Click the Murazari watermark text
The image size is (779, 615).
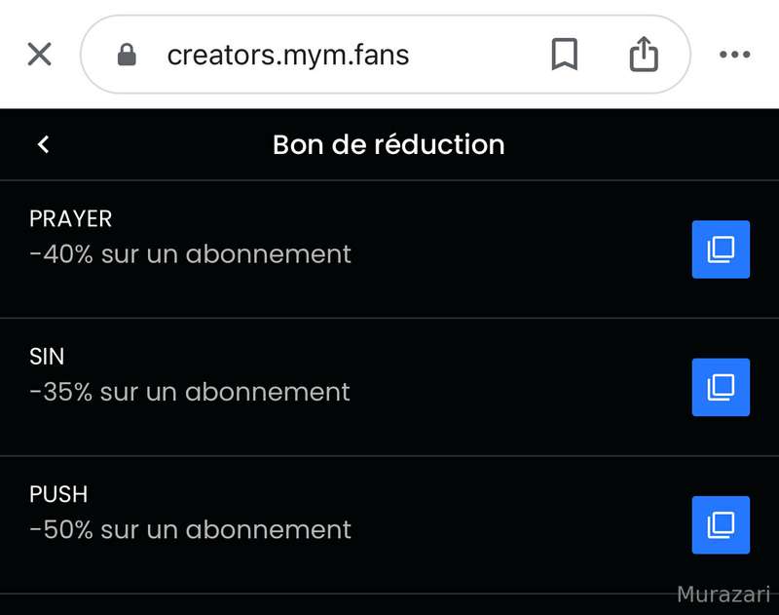pos(723,595)
